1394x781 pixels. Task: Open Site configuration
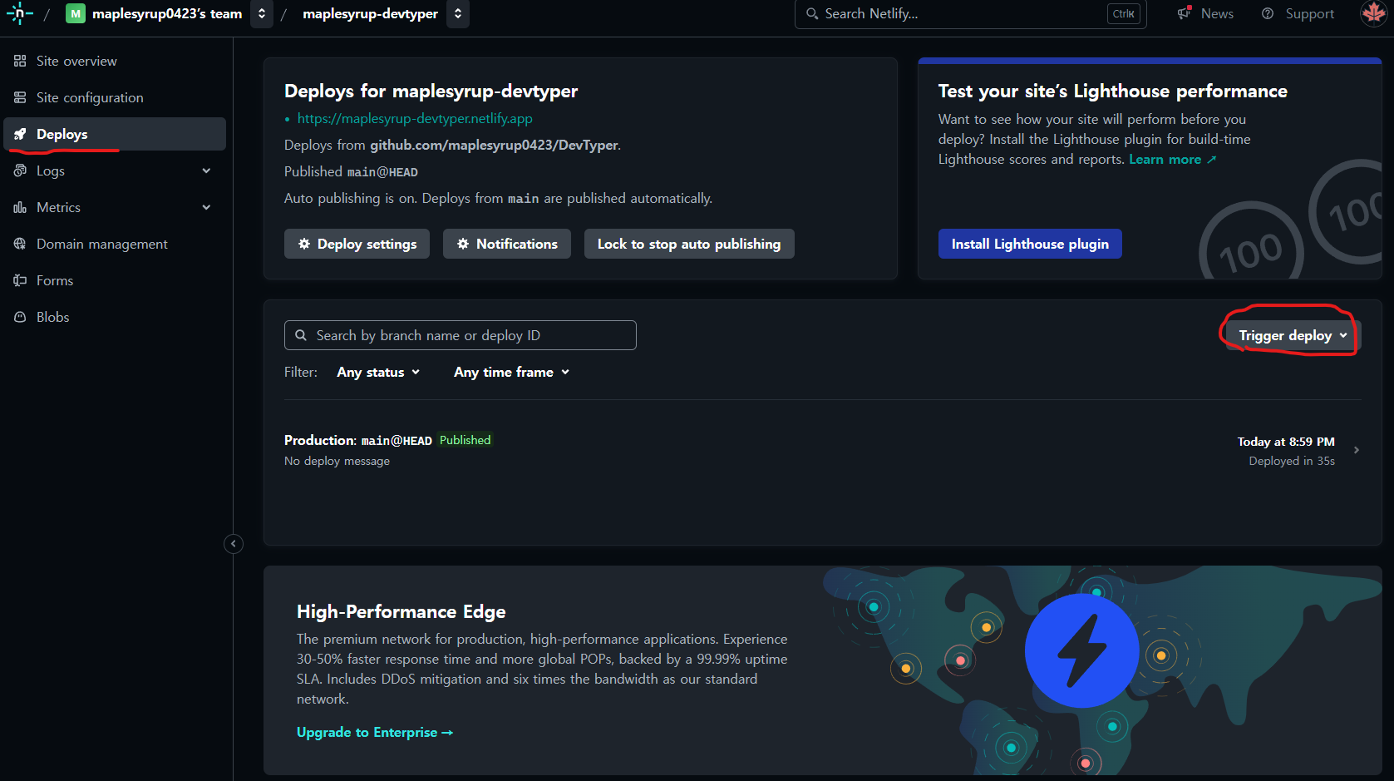115,97
